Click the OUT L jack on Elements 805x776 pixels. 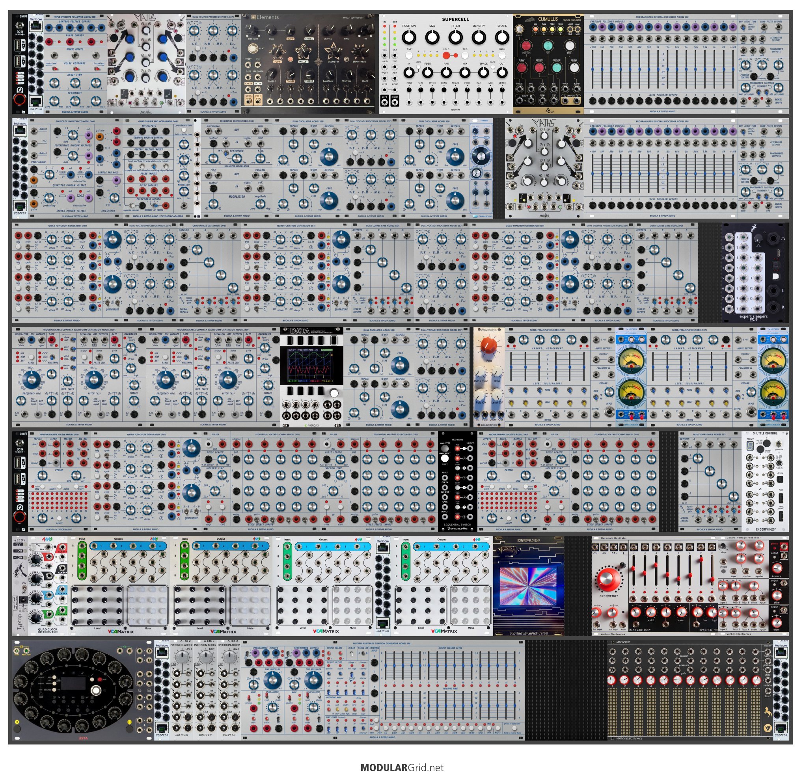(x=249, y=100)
